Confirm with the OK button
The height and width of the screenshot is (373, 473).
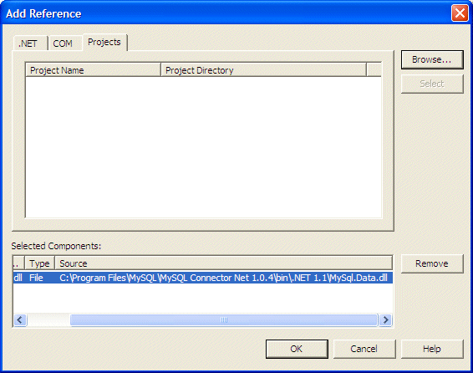[297, 349]
